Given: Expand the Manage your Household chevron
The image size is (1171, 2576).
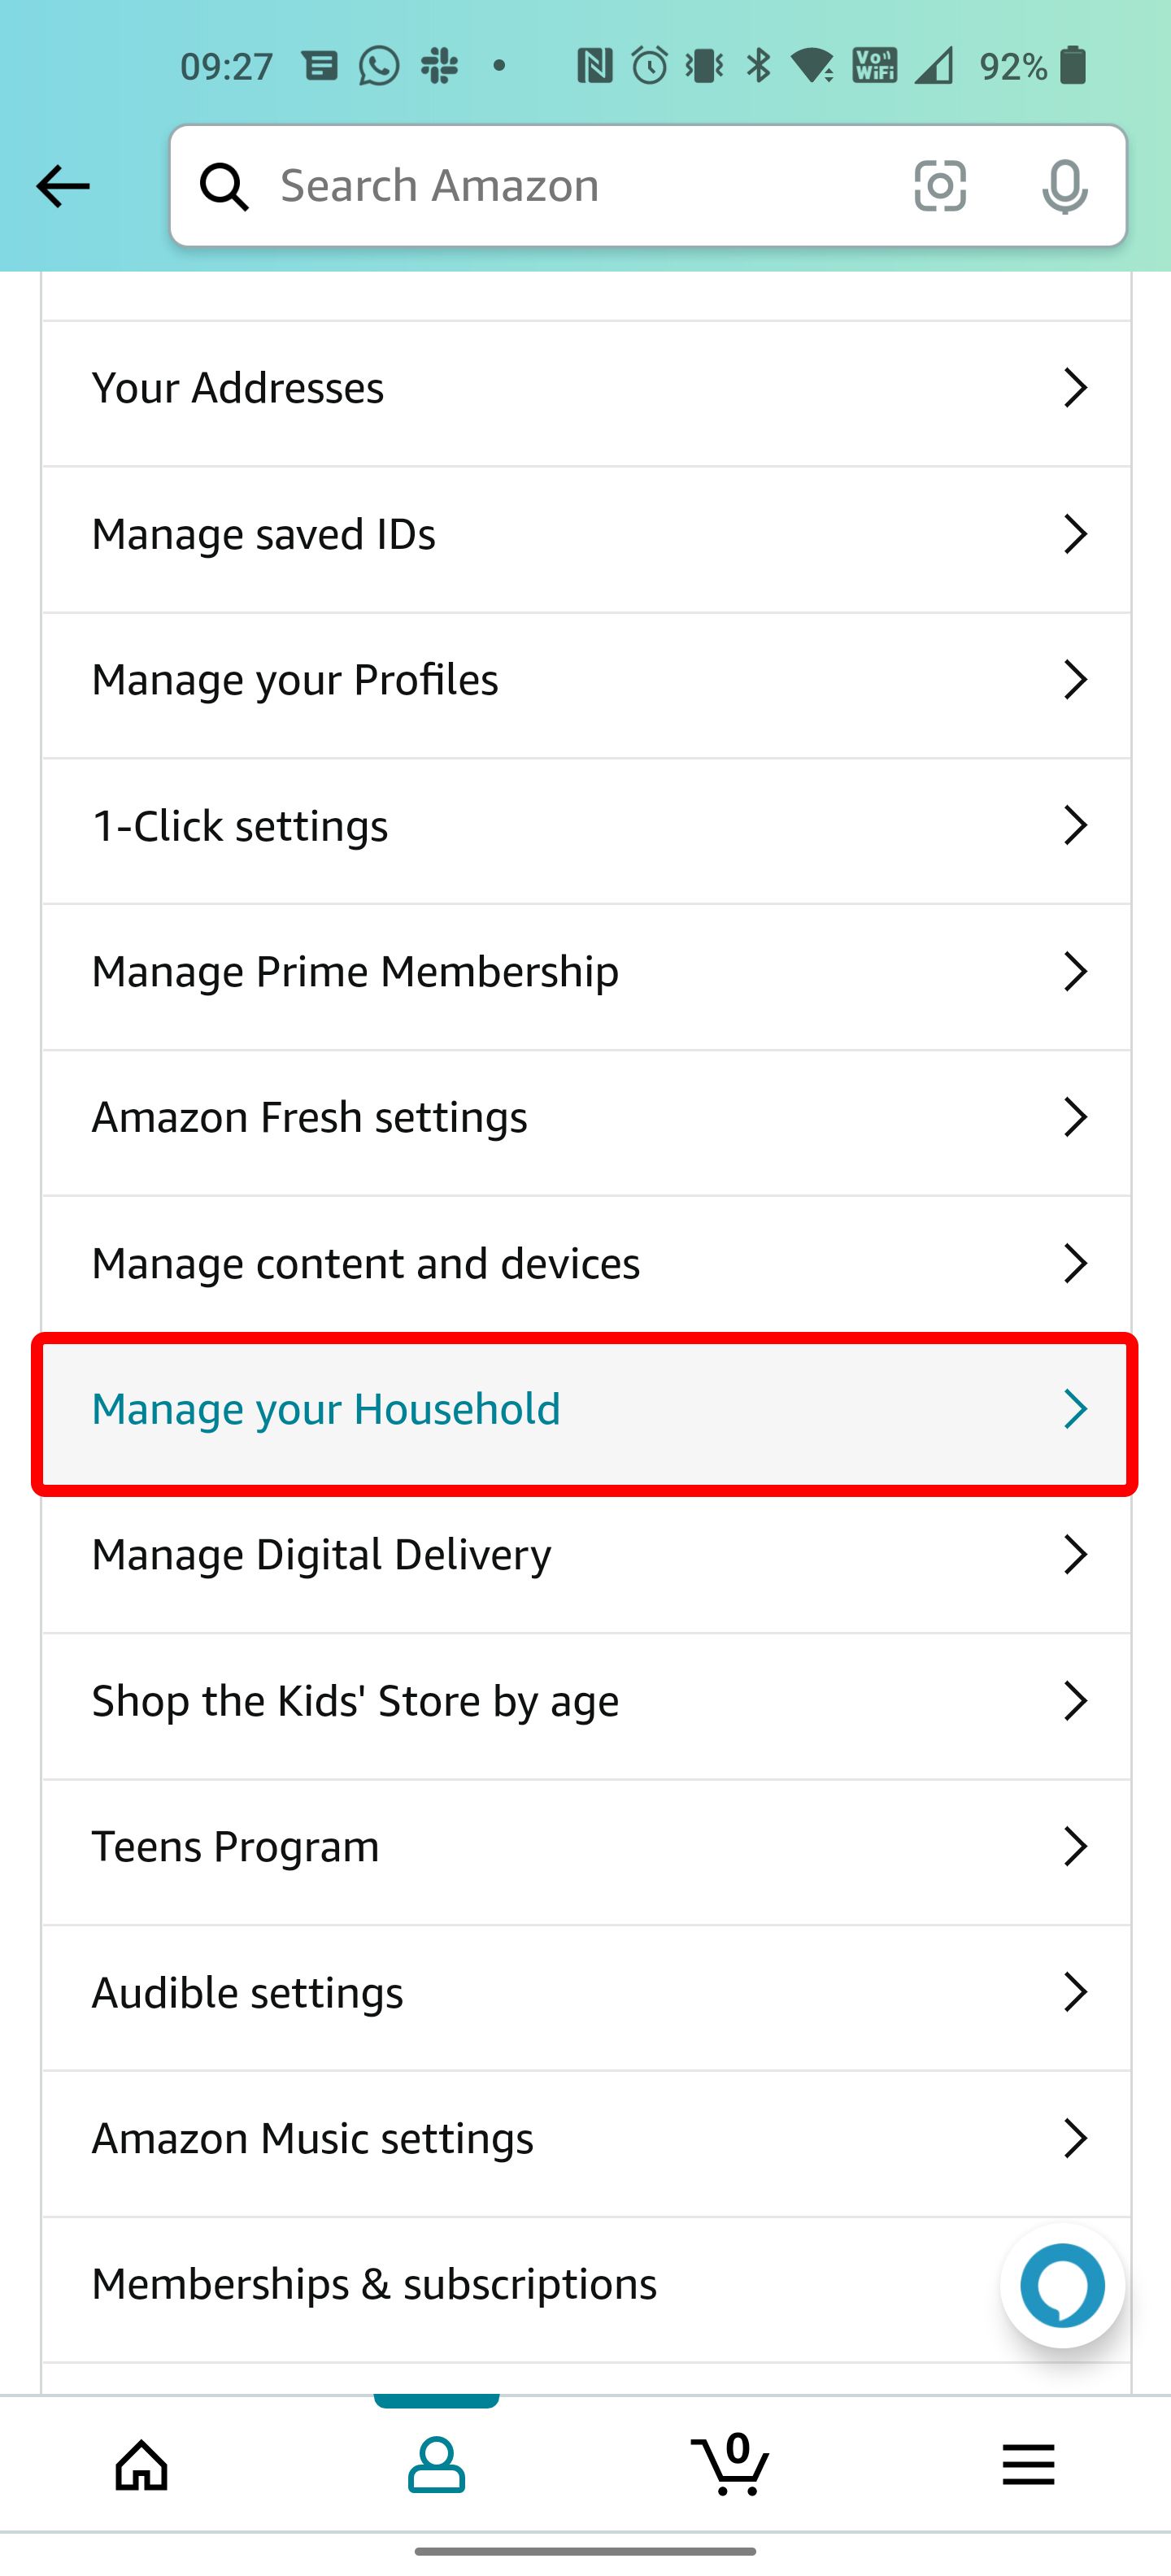Looking at the screenshot, I should pos(1076,1408).
